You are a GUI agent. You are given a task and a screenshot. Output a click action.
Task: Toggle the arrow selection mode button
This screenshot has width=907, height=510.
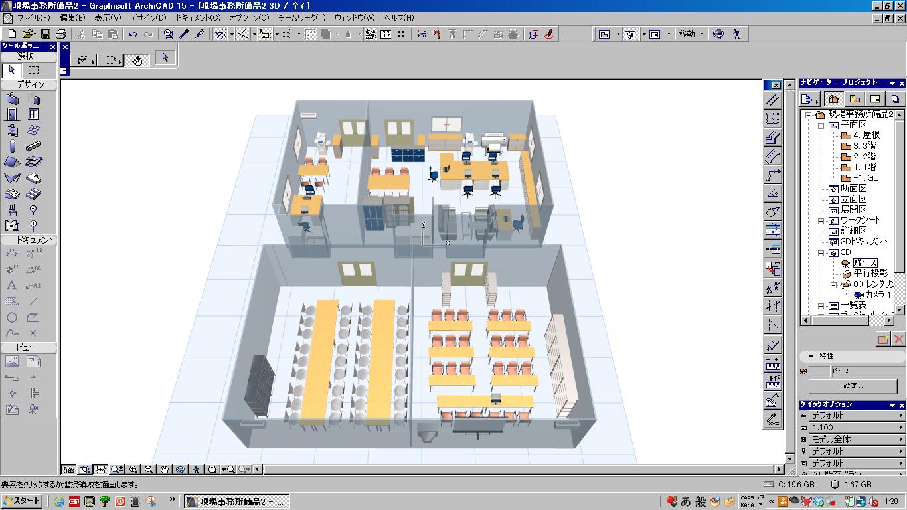pyautogui.click(x=165, y=58)
